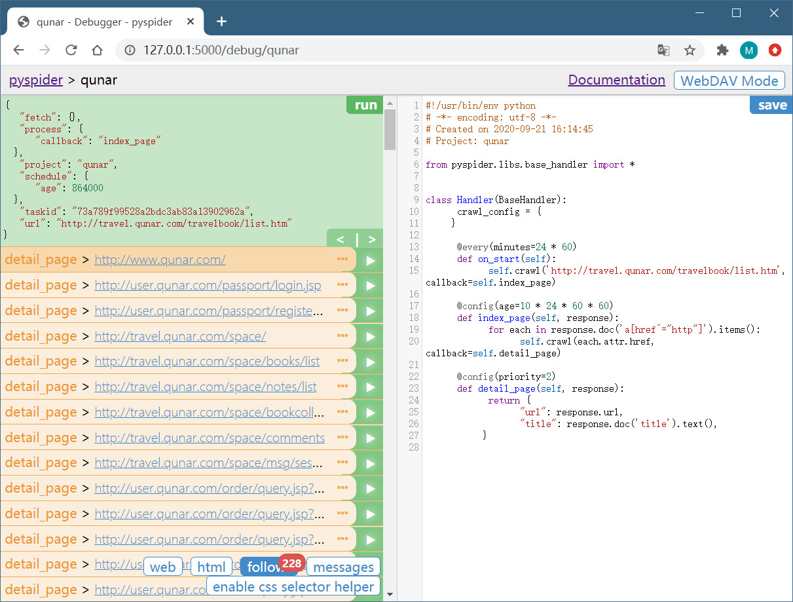Click the back navigation arrow
This screenshot has height=602, width=793.
(x=19, y=50)
